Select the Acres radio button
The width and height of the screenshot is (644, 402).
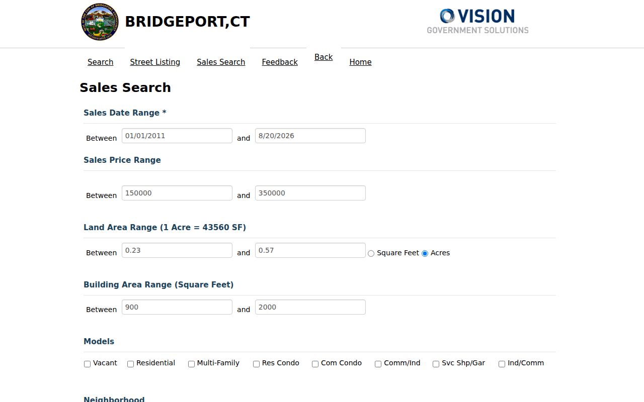425,253
